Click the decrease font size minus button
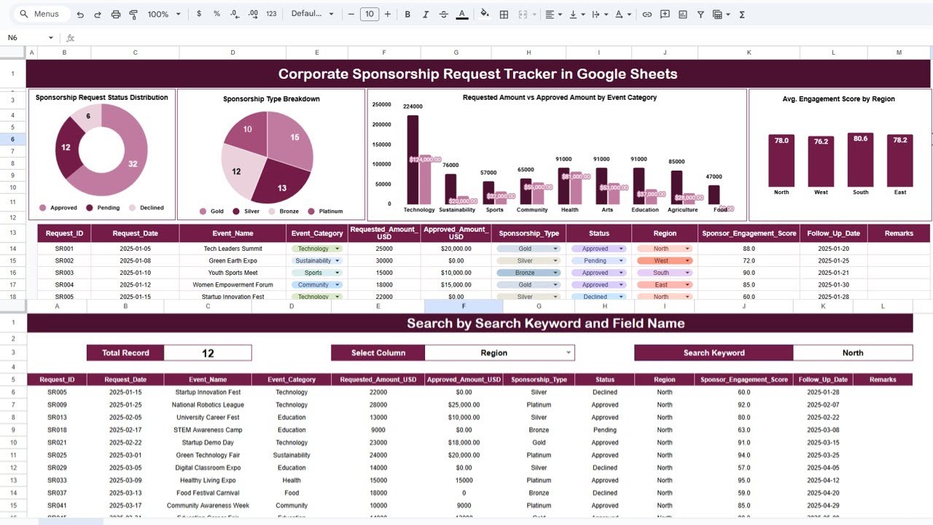The image size is (933, 525). click(x=351, y=15)
